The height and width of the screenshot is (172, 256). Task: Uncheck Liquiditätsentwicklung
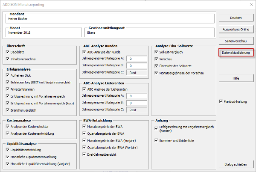tap(8, 150)
